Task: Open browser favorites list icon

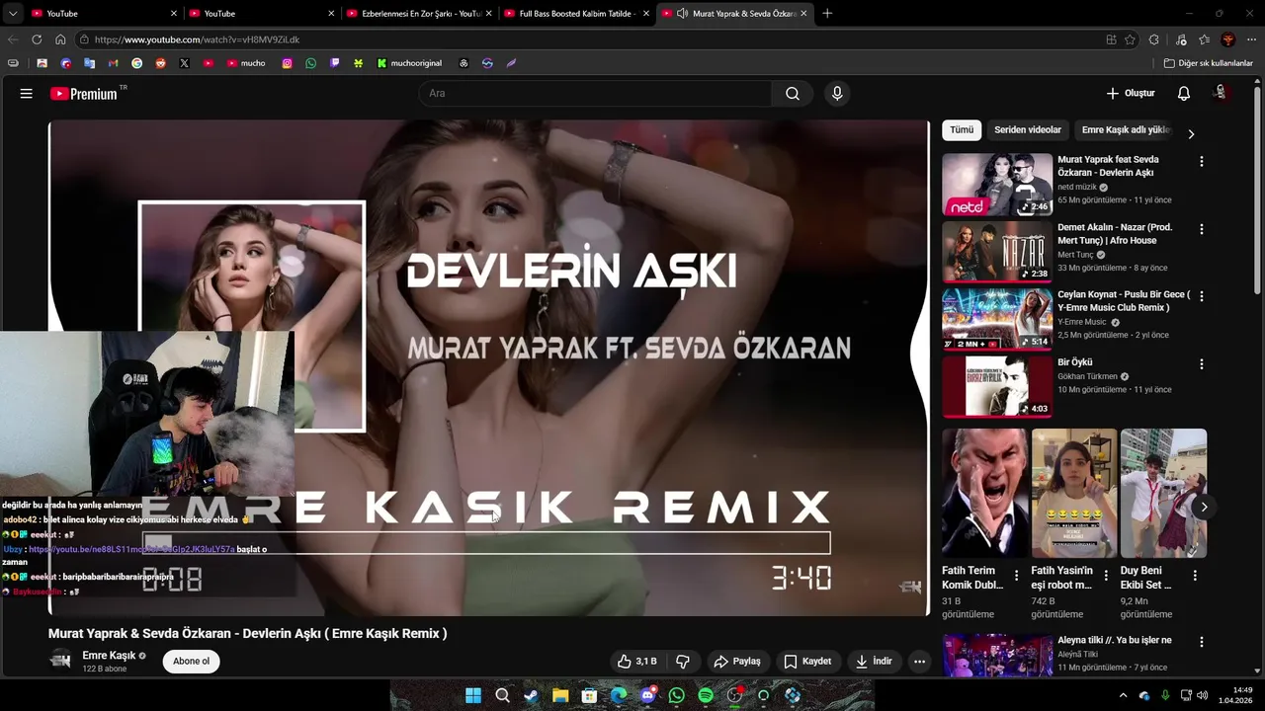Action: click(x=1204, y=39)
